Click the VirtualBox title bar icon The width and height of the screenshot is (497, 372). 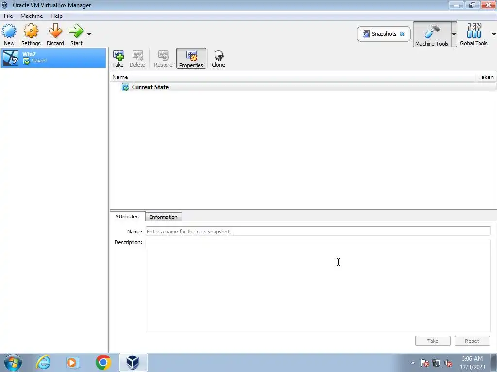(4, 5)
